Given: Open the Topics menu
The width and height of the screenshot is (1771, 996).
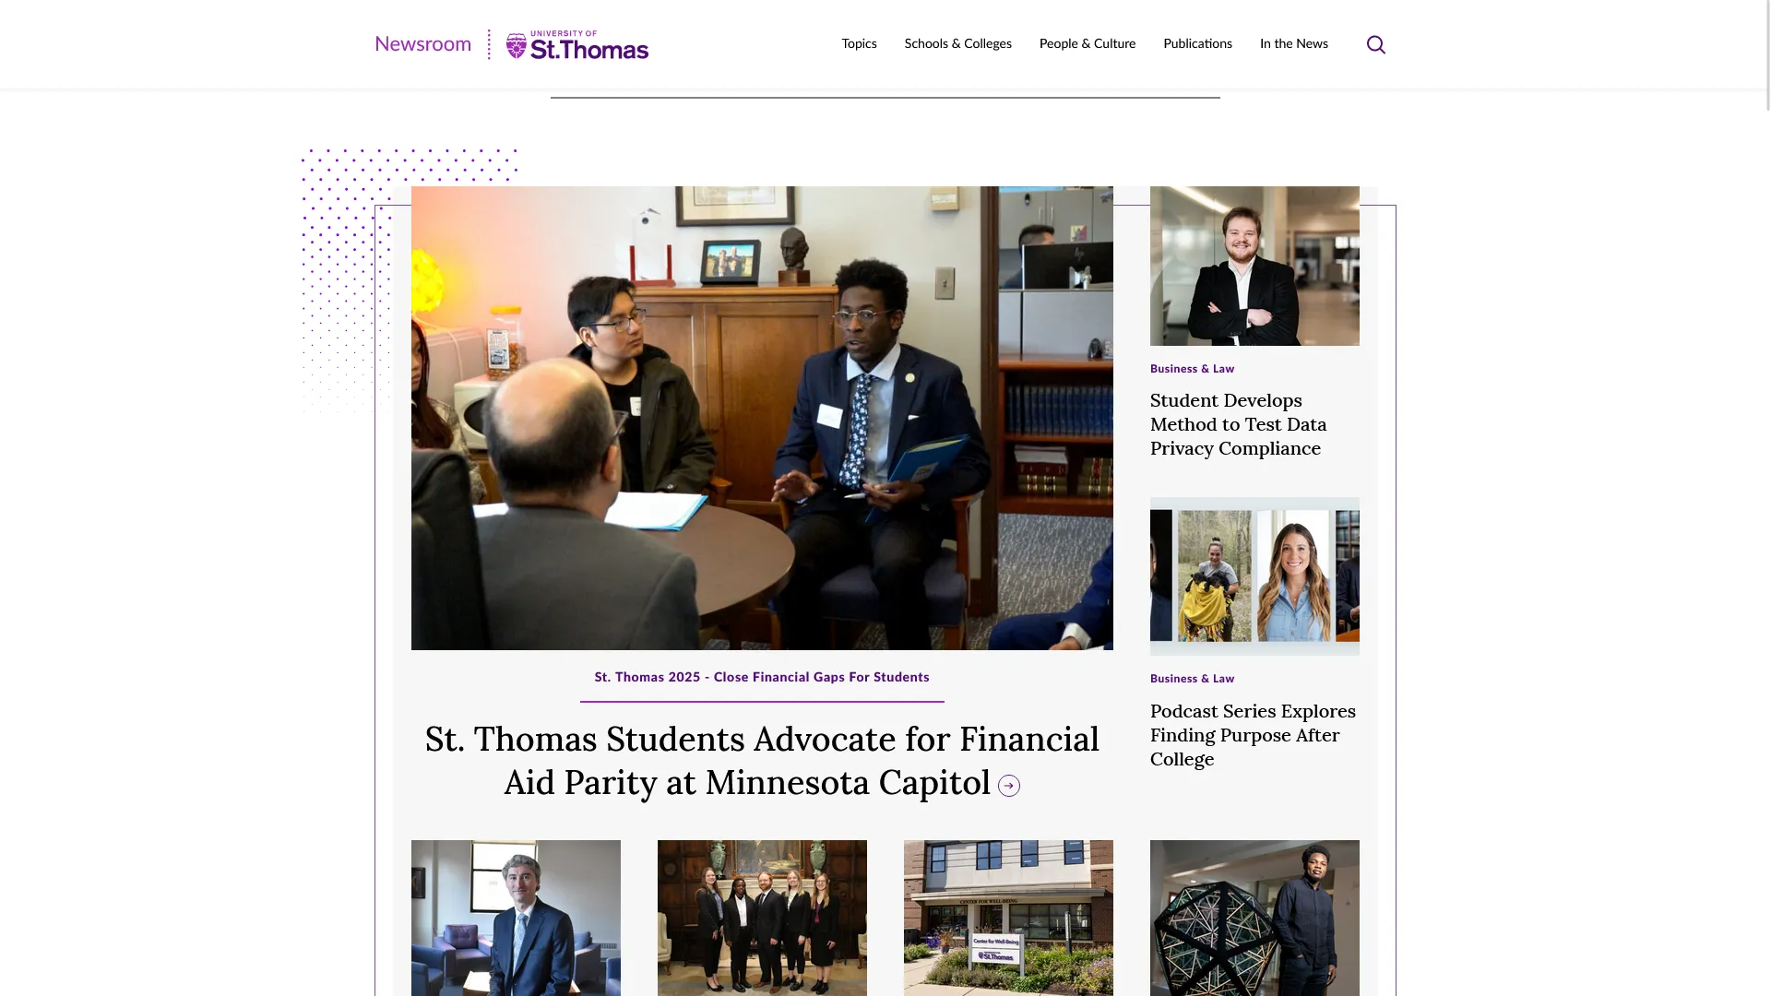Looking at the screenshot, I should point(859,44).
